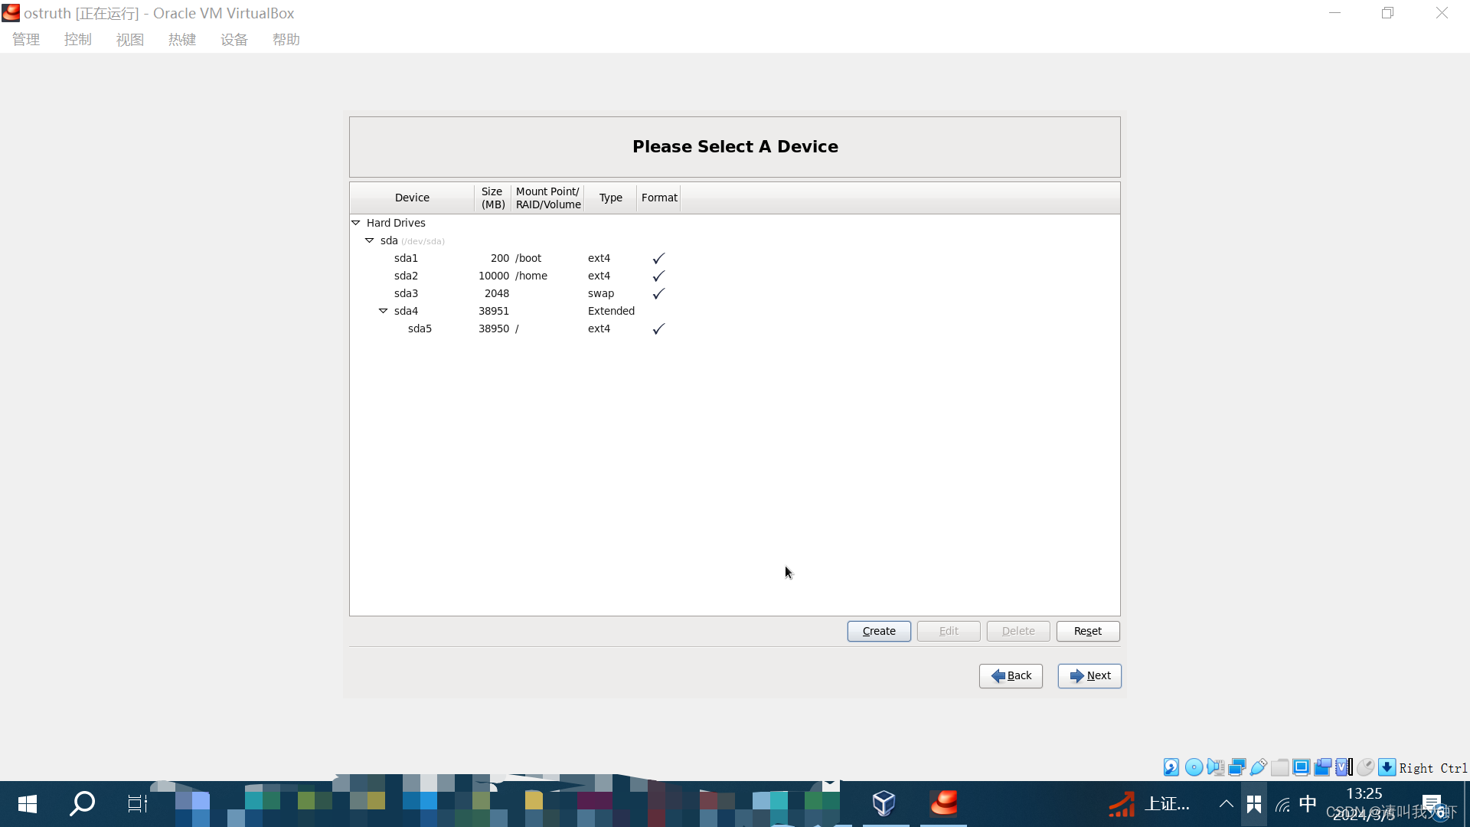Click VirtualBox 视图 menu item

(x=129, y=38)
